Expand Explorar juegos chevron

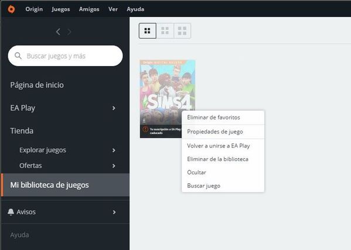click(x=114, y=150)
